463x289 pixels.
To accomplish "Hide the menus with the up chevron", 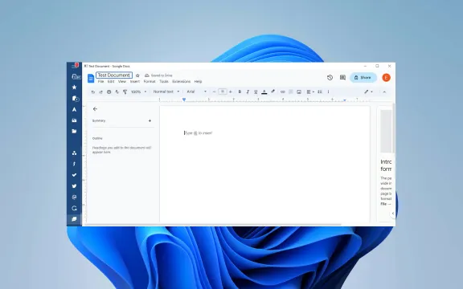I will [384, 92].
